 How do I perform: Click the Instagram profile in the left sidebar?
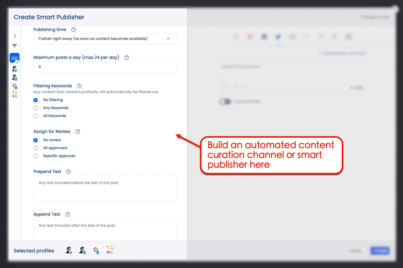point(15,94)
